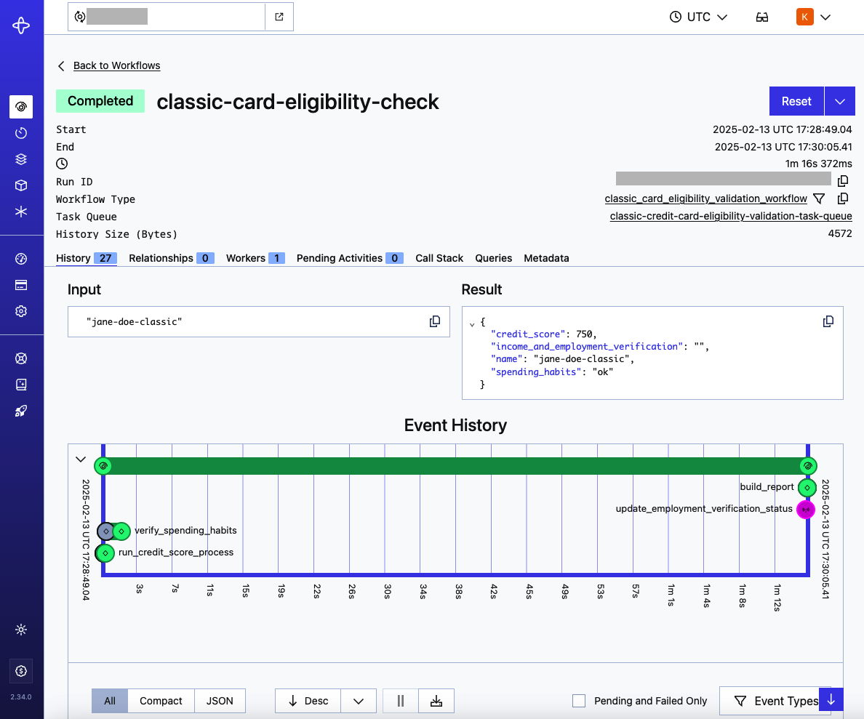
Task: Switch to the Compact view tab
Action: point(161,700)
